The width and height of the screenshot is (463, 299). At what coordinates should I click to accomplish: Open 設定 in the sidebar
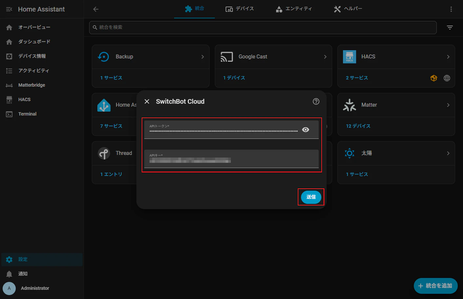point(42,260)
